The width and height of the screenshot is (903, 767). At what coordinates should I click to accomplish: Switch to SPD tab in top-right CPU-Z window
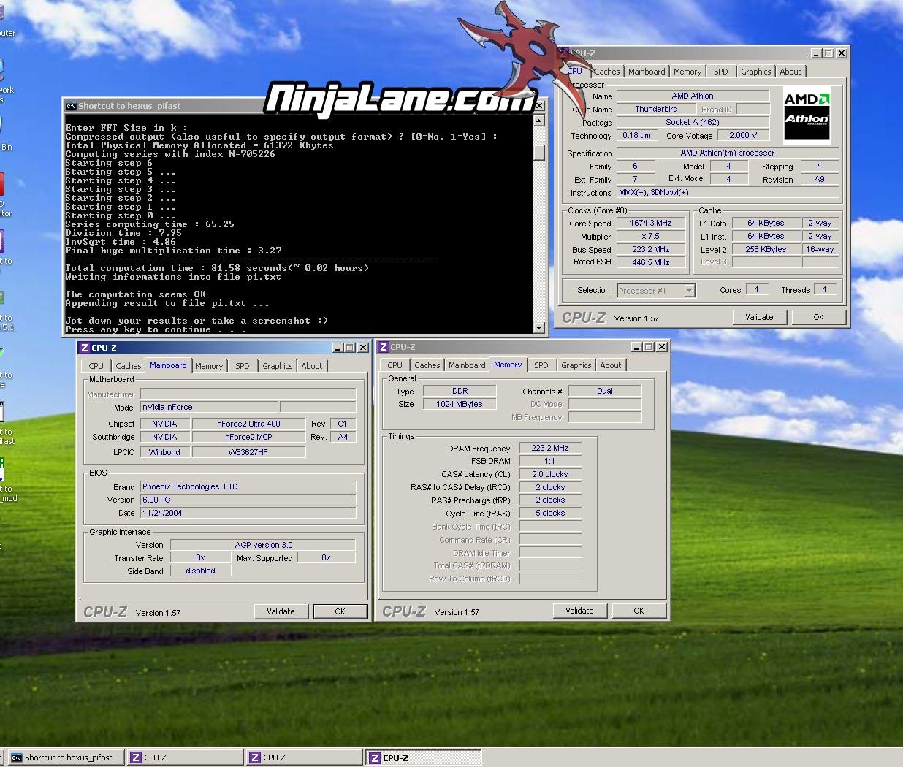pos(721,72)
